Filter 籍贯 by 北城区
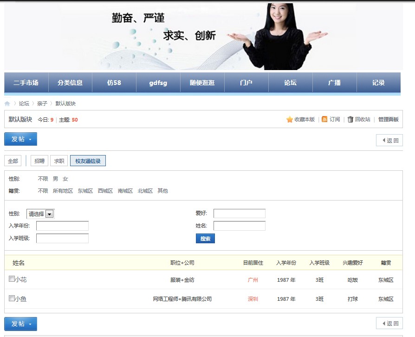The width and height of the screenshot is (415, 337). pyautogui.click(x=145, y=191)
